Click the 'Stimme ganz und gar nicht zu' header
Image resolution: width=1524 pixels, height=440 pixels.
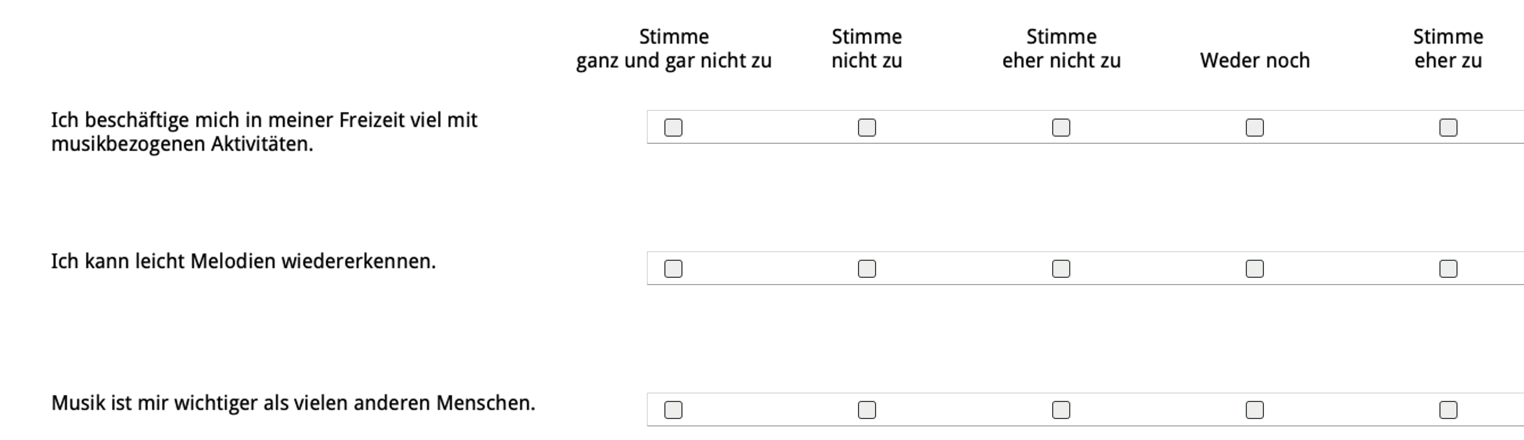673,48
